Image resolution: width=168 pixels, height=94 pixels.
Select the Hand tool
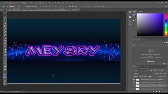pos(5,66)
